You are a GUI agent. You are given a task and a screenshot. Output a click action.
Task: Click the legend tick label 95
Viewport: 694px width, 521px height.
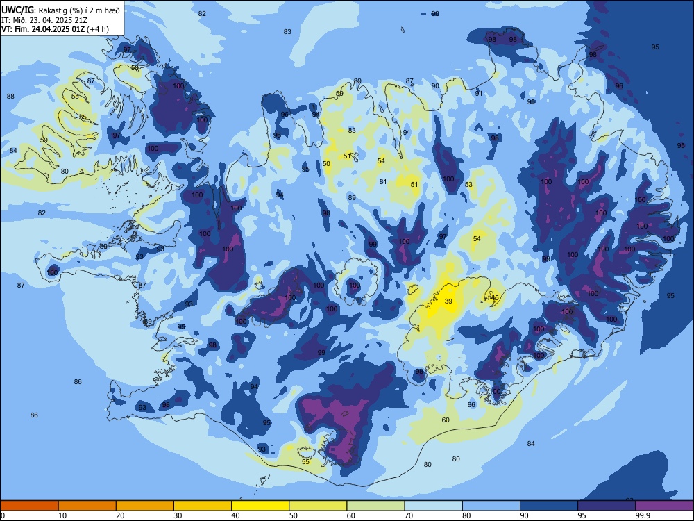pos(582,515)
